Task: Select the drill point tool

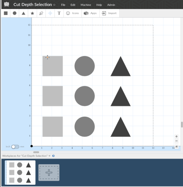Action: click(x=50, y=13)
